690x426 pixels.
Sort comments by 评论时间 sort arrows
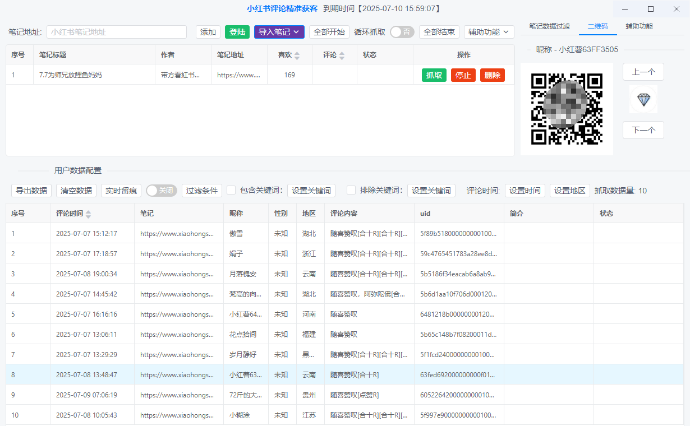(88, 214)
